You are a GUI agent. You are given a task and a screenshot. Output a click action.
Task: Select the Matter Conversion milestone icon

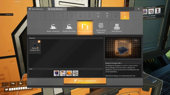[53, 27]
